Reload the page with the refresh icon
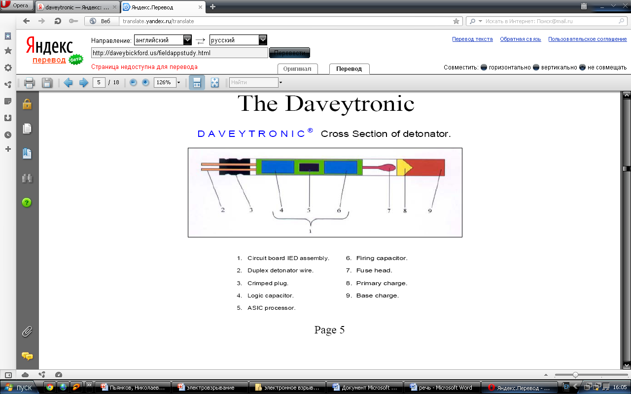This screenshot has height=394, width=631. tap(58, 21)
